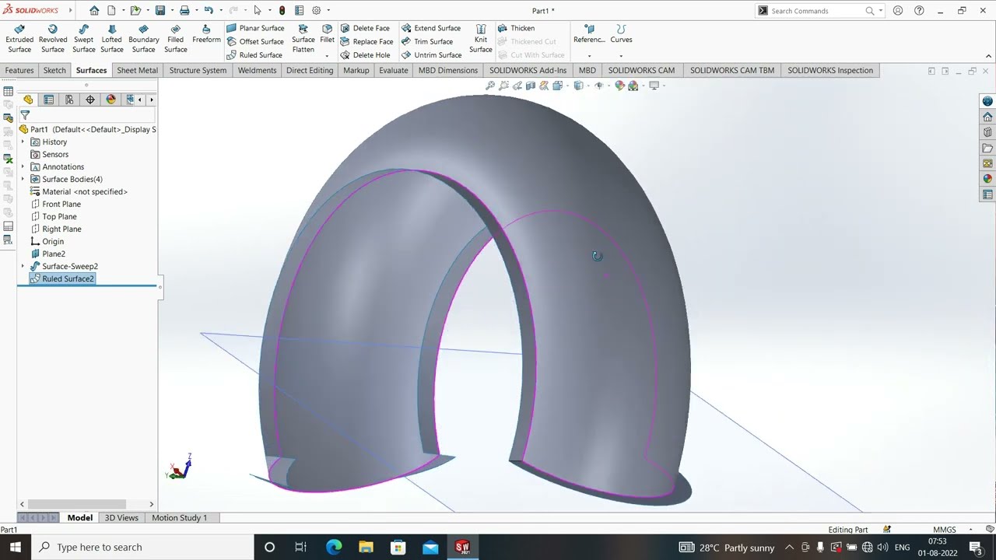The image size is (996, 560).
Task: Click the Ruled Surface command
Action: [254, 55]
